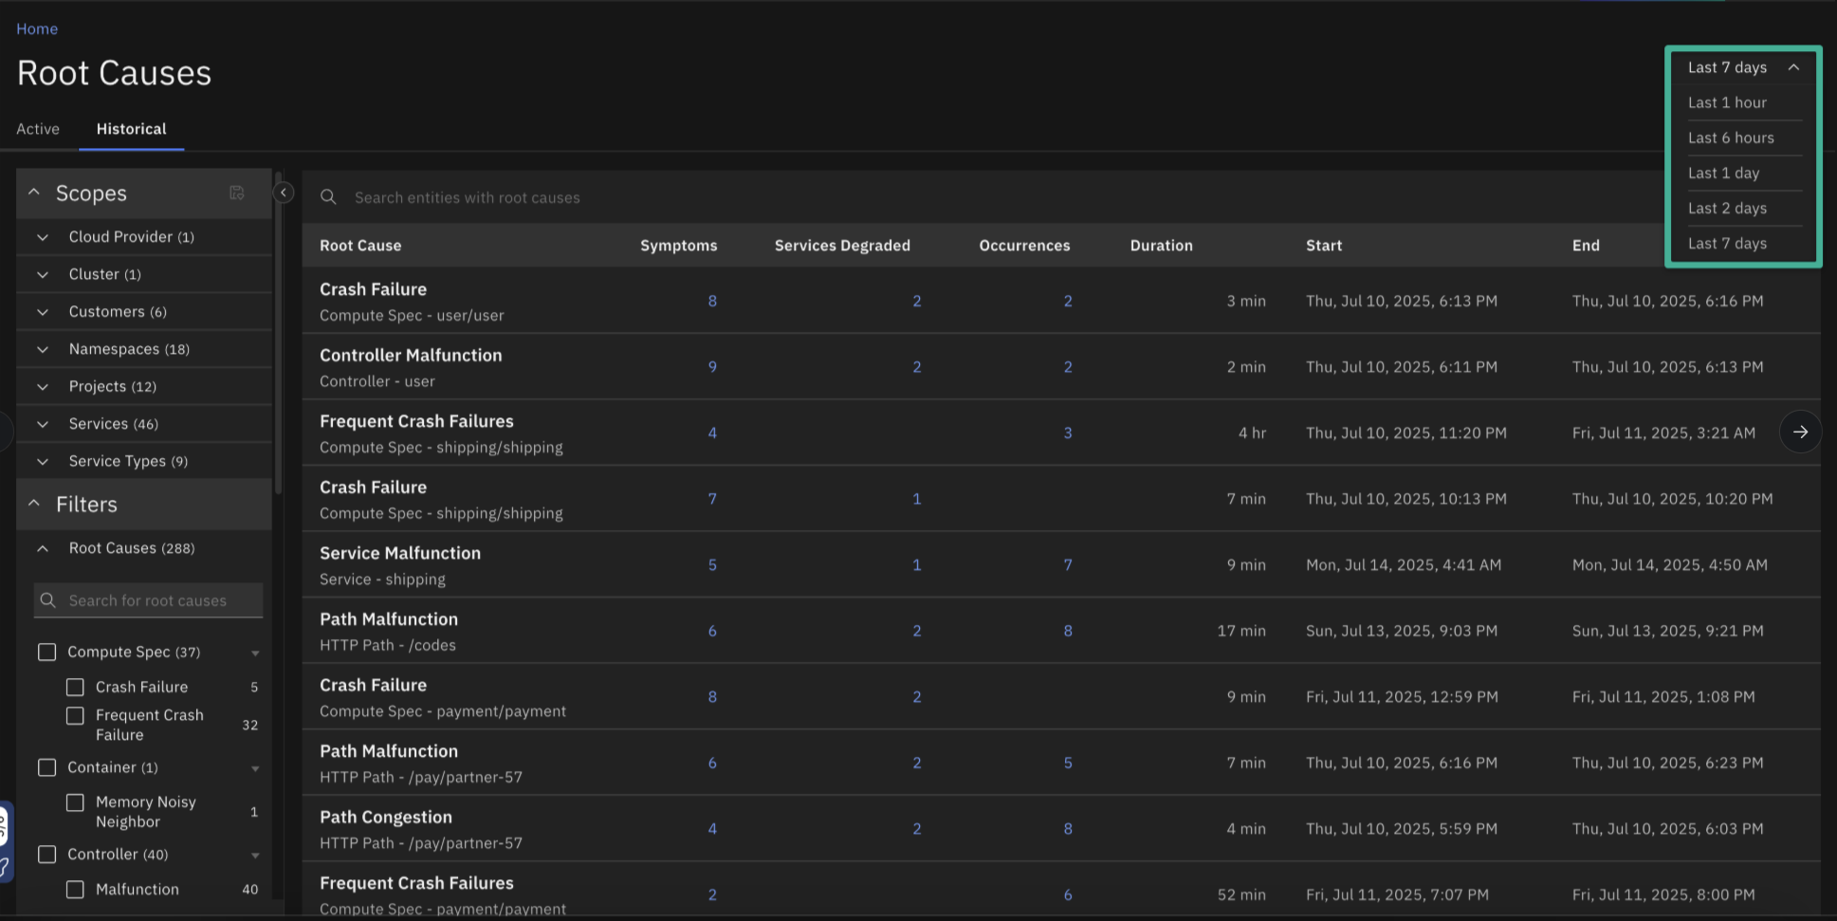Image resolution: width=1837 pixels, height=921 pixels.
Task: Open occurrences count 8 for Path Congestion
Action: (x=1068, y=829)
